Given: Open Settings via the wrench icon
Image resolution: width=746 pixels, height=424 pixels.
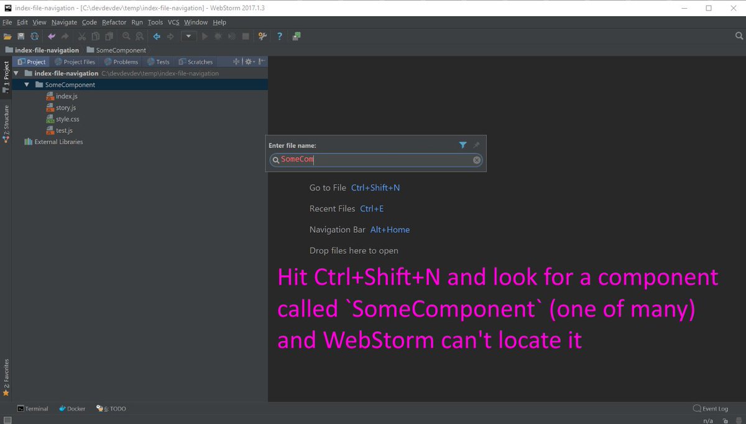Looking at the screenshot, I should (x=262, y=37).
